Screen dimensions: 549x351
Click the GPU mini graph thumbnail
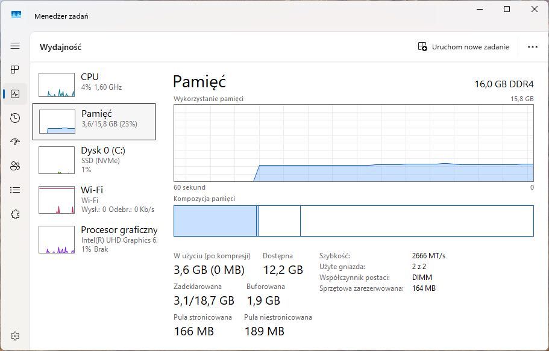tap(57, 240)
